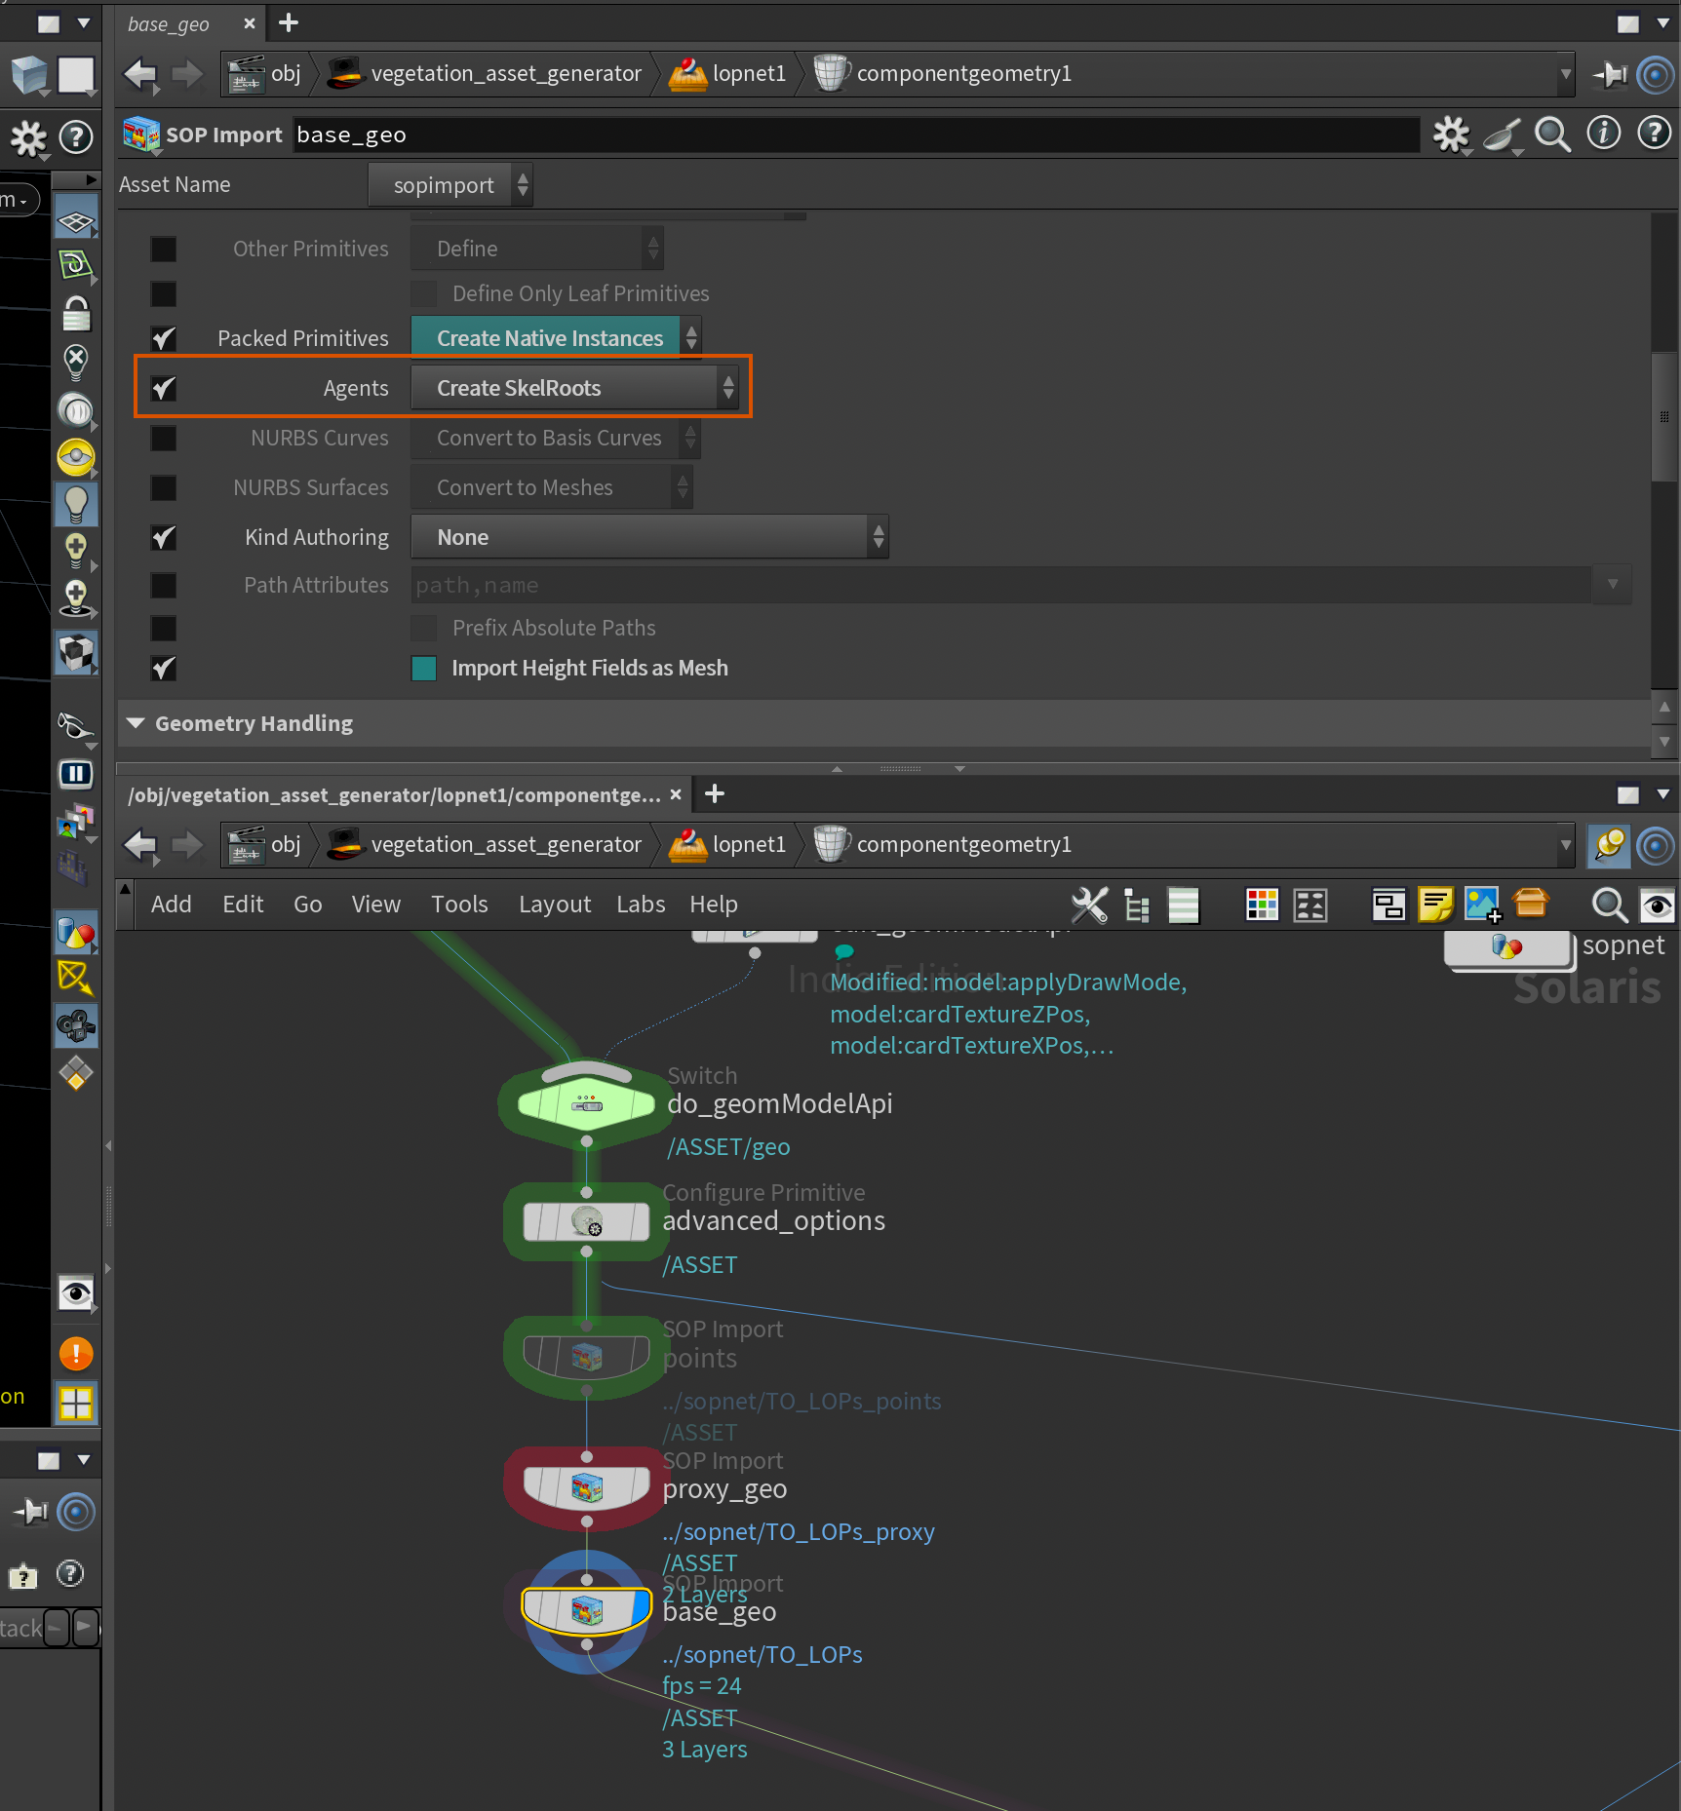The width and height of the screenshot is (1681, 1811).
Task: Collapse the Geometry Handling section
Action: tap(137, 723)
